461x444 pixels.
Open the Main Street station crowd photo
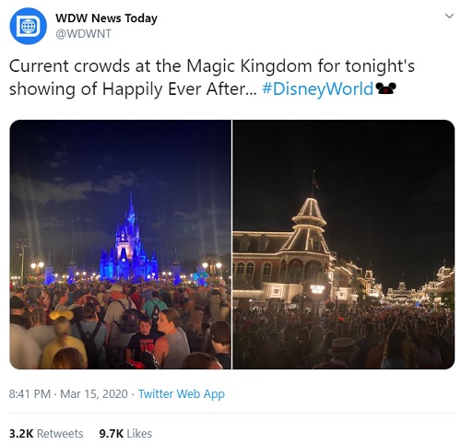(x=344, y=244)
